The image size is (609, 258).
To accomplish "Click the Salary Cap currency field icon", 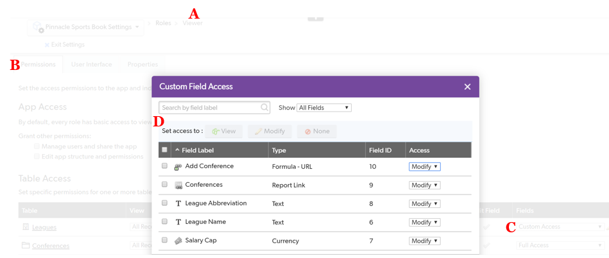I will (x=178, y=241).
